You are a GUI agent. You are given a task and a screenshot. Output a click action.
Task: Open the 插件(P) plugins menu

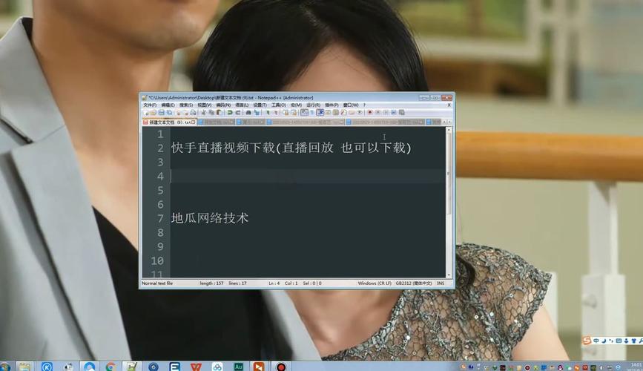[332, 105]
